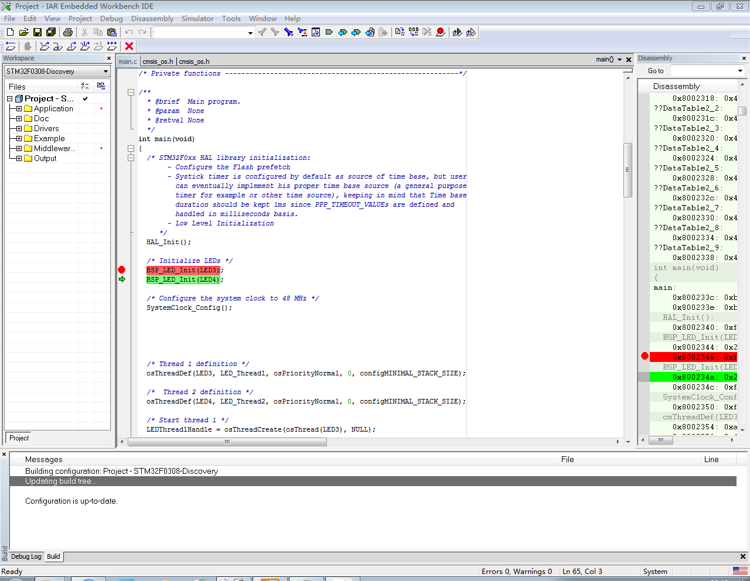This screenshot has height=581, width=750.
Task: Click the Copy icon
Action: (98, 32)
